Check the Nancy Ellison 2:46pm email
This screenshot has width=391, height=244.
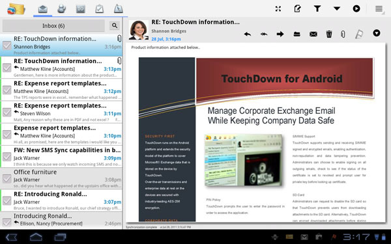(x=7, y=222)
